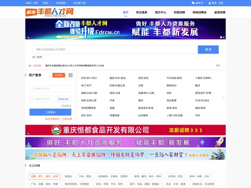Focus the job keyword search field
The height and width of the screenshot is (188, 251).
coord(114,49)
